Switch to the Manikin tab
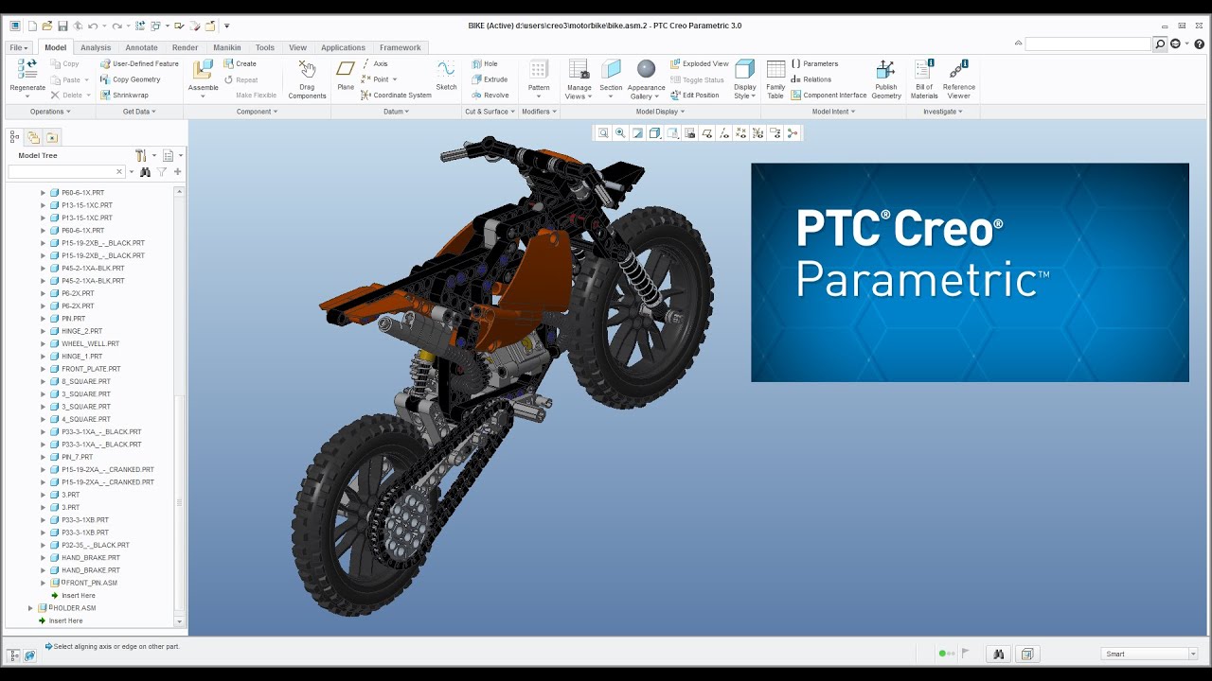Viewport: 1212px width, 681px height. coord(226,47)
